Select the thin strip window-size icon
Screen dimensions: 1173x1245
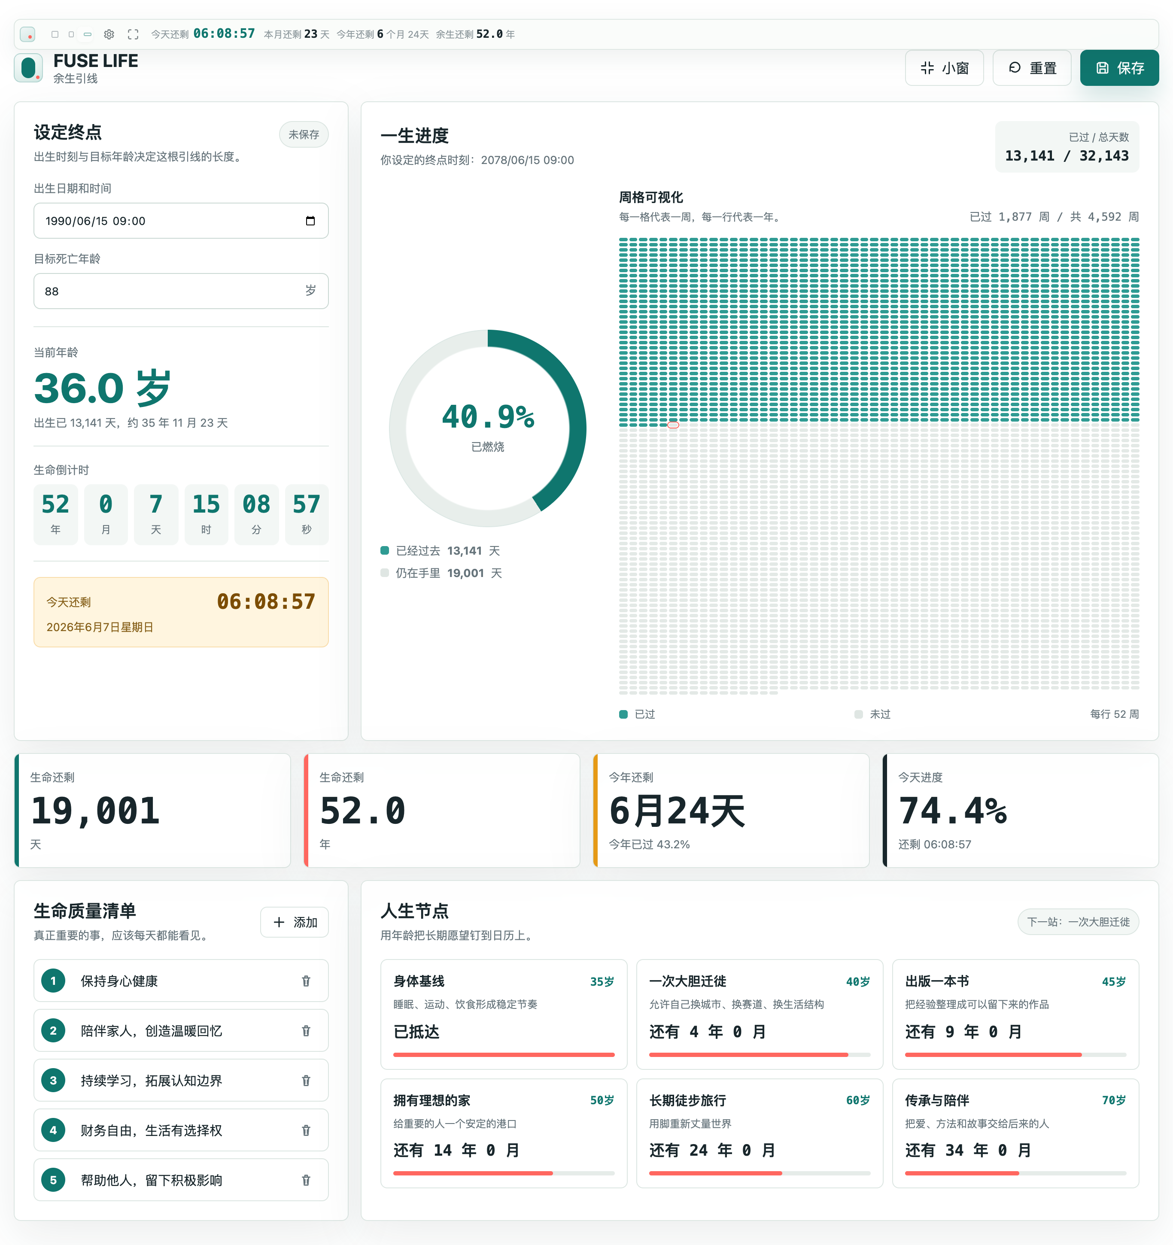(x=88, y=34)
